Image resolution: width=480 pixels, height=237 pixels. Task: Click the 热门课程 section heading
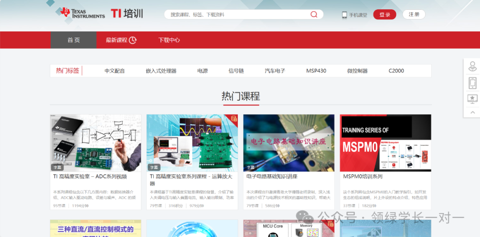click(x=241, y=96)
